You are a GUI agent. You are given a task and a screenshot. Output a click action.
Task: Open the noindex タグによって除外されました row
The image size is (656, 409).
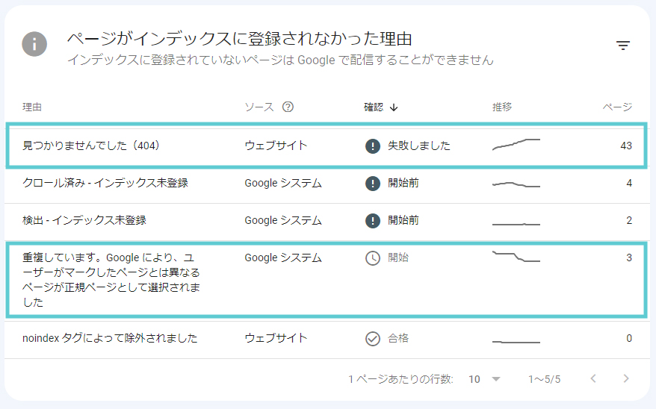[x=110, y=338]
